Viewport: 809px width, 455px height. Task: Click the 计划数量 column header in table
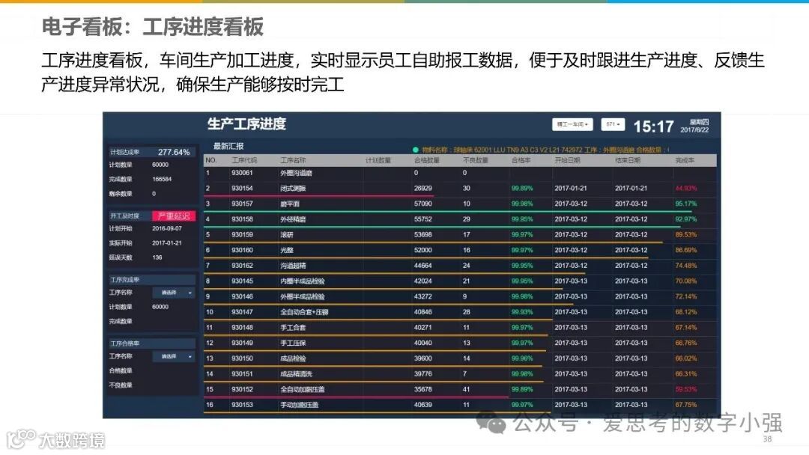(x=378, y=160)
